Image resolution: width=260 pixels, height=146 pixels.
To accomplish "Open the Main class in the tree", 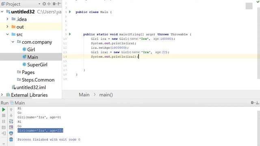I will (x=31, y=57).
